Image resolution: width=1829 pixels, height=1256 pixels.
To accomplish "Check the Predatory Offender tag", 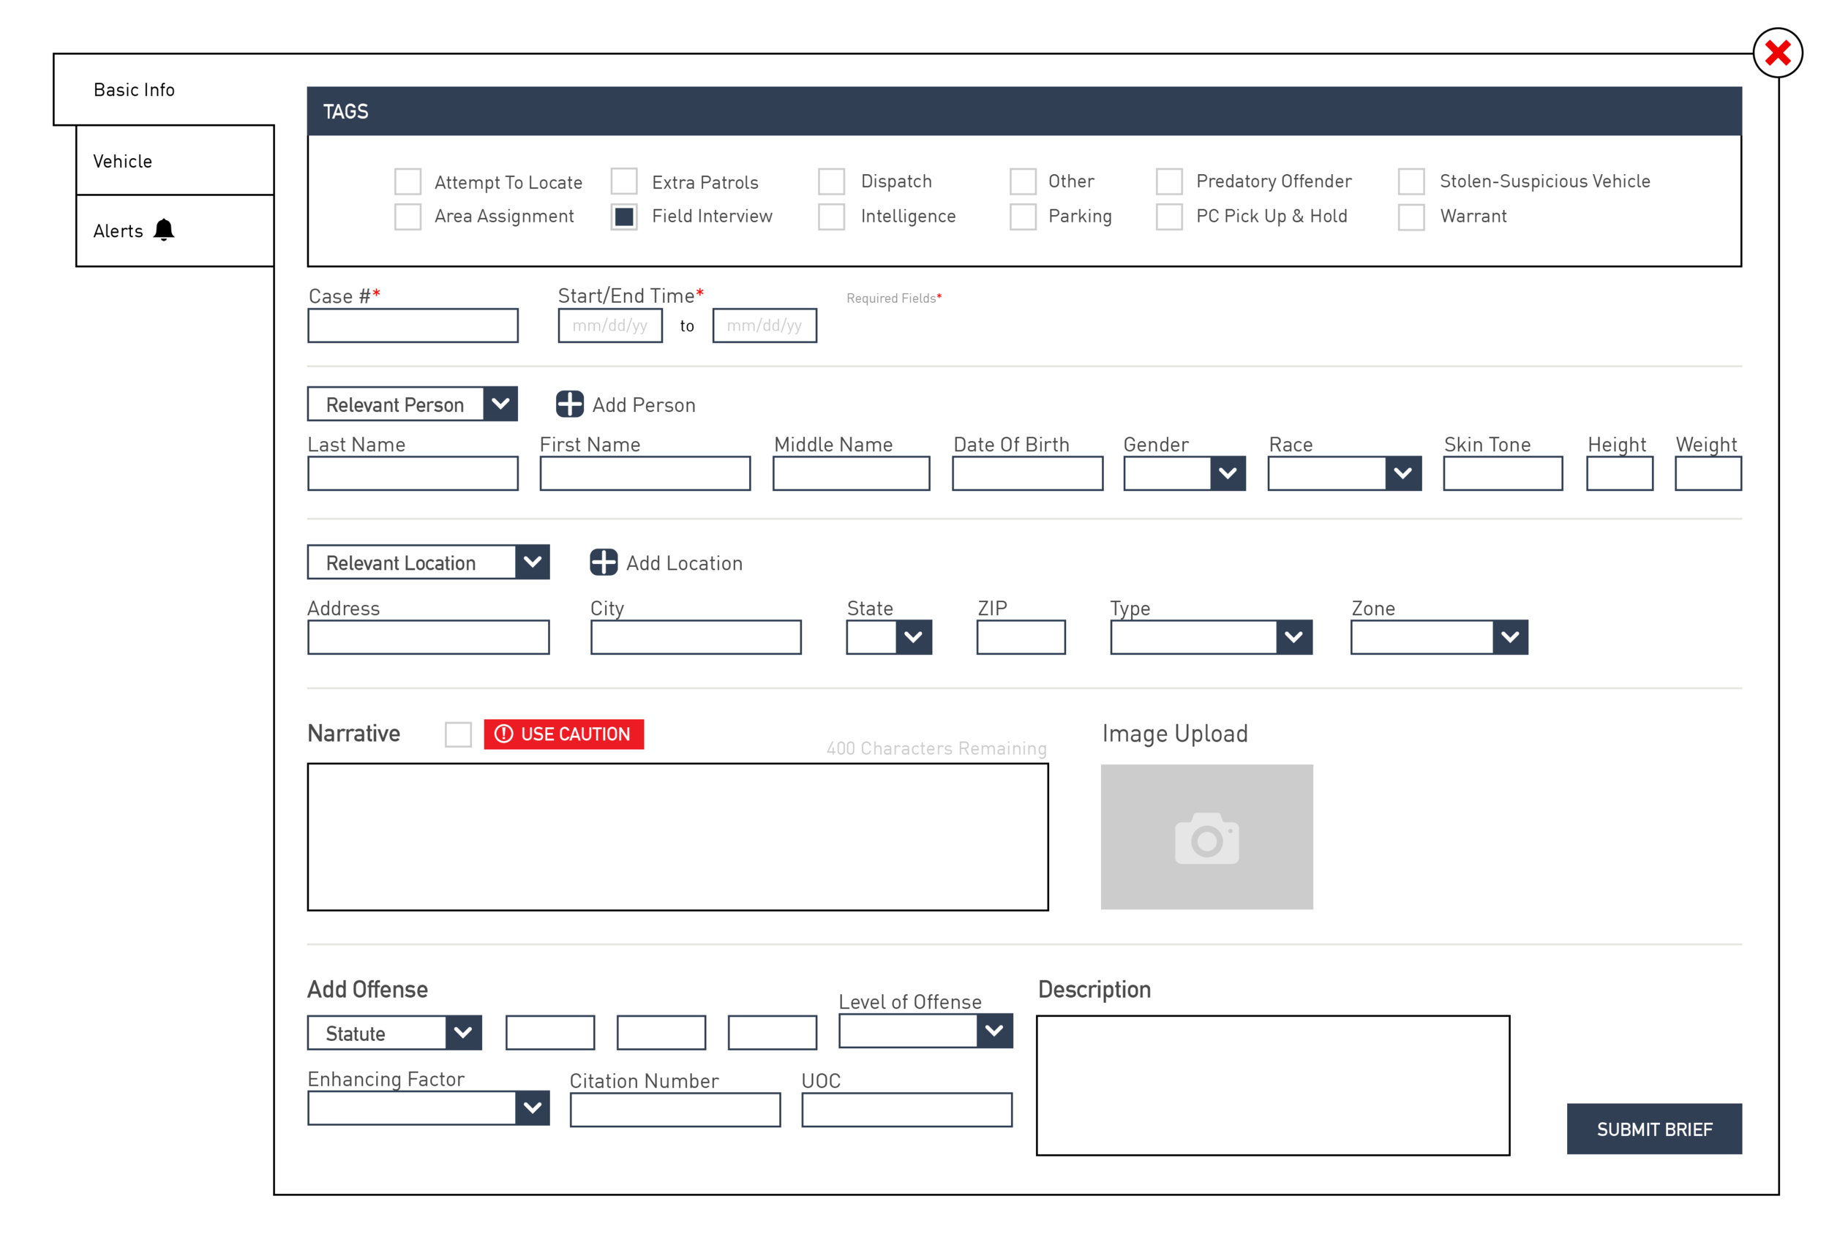I will point(1168,181).
